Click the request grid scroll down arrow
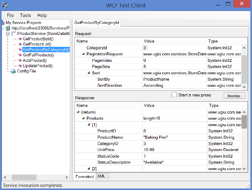Screen dimensions: 252x190 pyautogui.click(x=244, y=87)
